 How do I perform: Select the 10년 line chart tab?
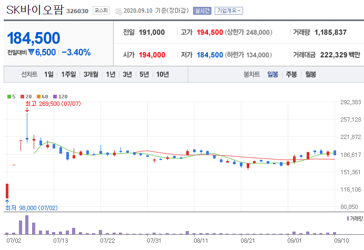(163, 74)
